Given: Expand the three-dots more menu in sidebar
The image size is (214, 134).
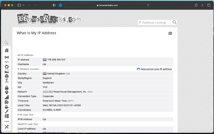Looking at the screenshot, I should coord(7,121).
